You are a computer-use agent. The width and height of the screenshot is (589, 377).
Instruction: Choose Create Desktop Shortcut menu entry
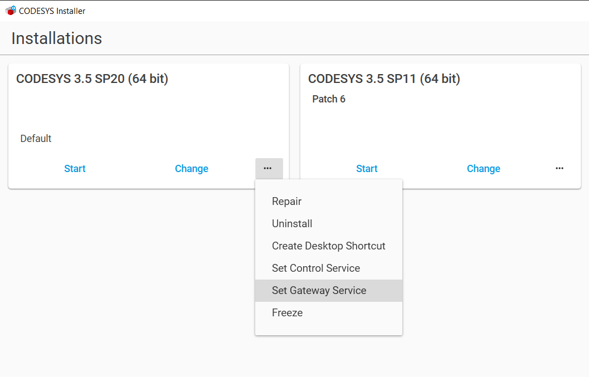click(x=328, y=246)
